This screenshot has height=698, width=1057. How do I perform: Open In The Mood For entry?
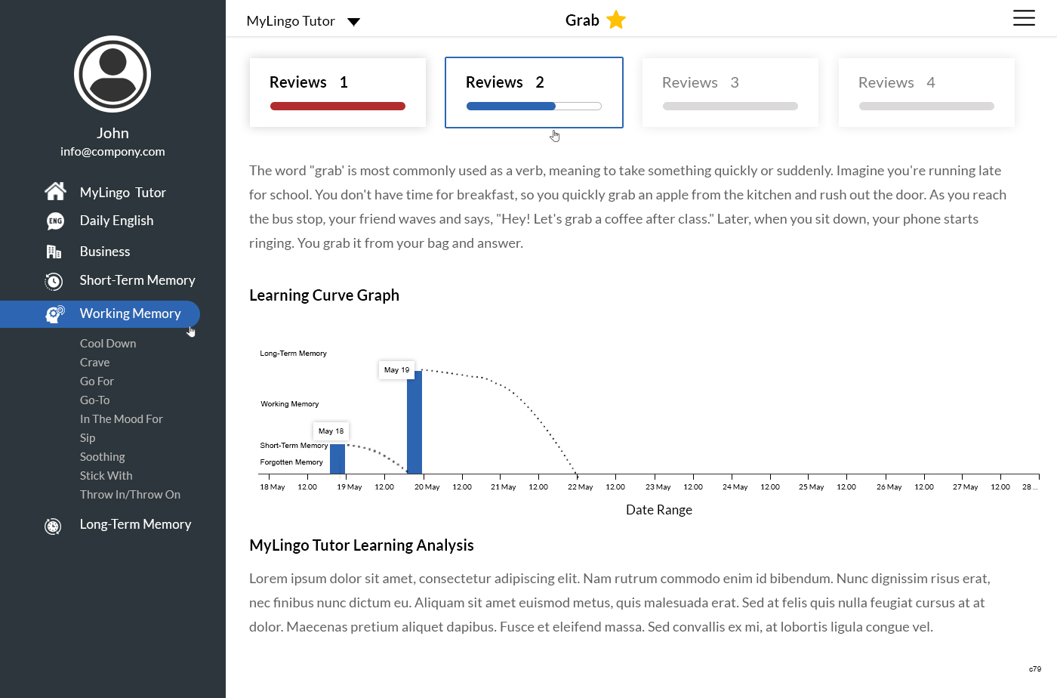[x=122, y=419]
